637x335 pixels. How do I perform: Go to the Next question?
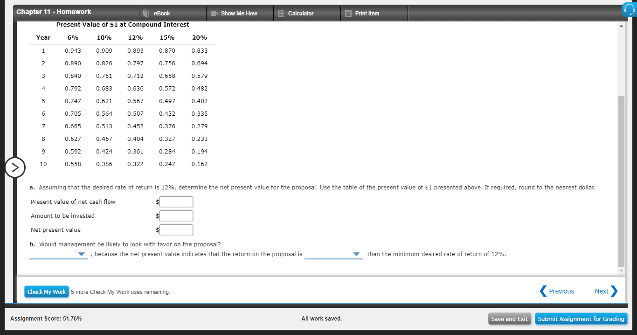pos(606,291)
